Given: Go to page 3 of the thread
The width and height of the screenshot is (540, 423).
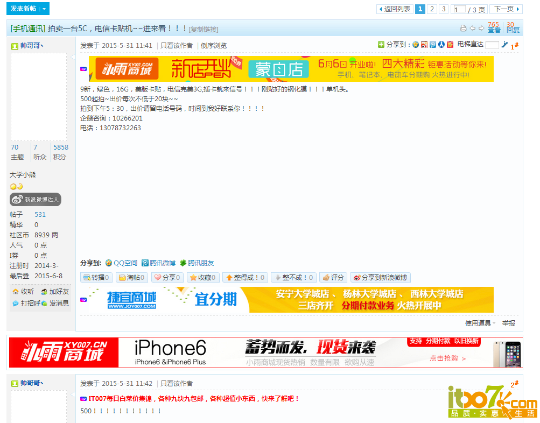Looking at the screenshot, I should coord(444,9).
